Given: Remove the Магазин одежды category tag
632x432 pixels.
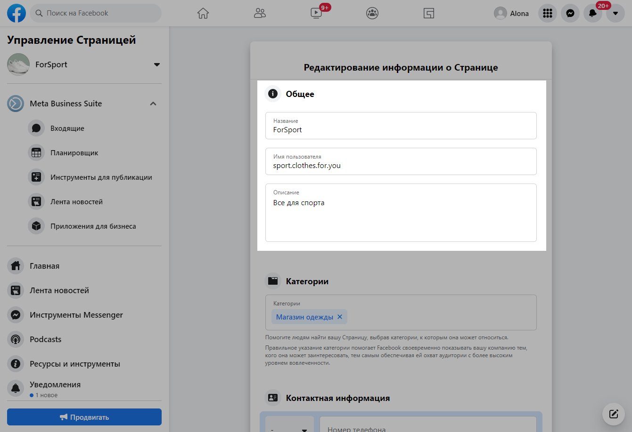Looking at the screenshot, I should (x=340, y=317).
